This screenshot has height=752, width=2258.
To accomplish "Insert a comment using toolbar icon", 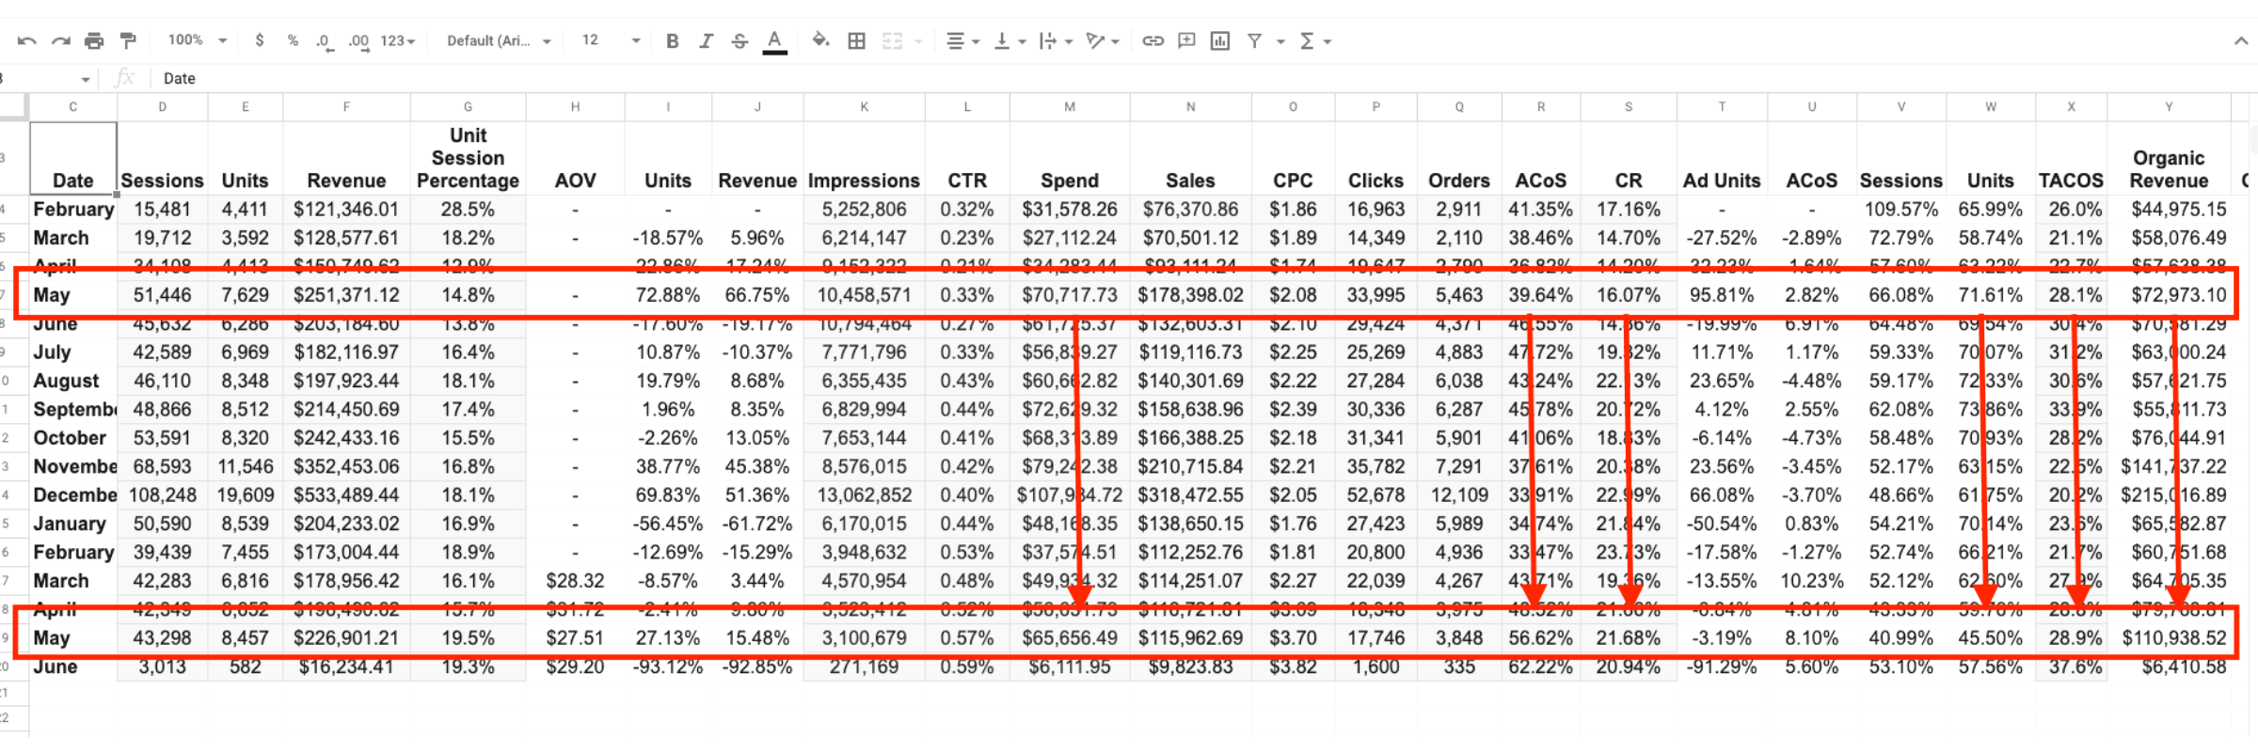I will pos(1186,41).
